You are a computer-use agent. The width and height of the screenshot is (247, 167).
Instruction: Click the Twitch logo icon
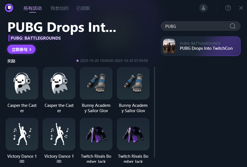coord(9,8)
